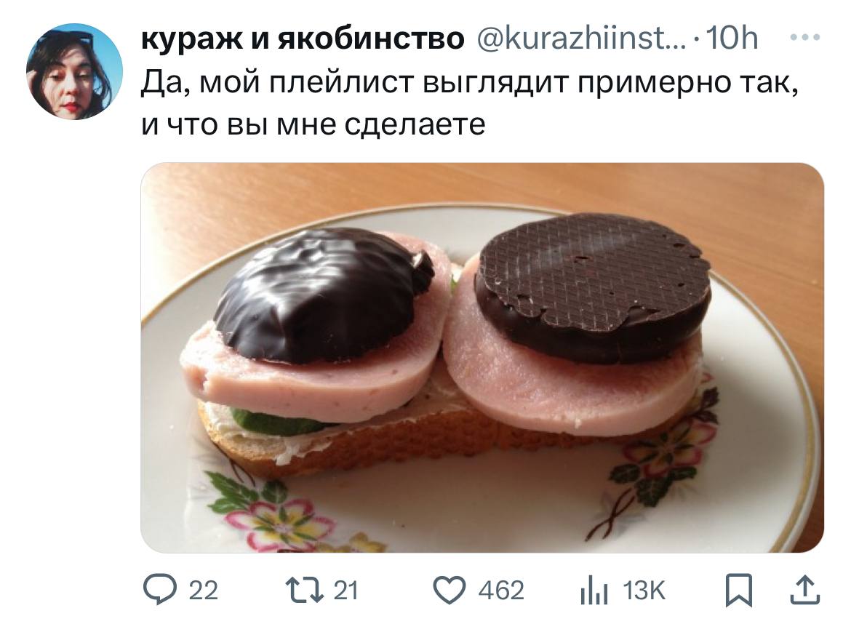The height and width of the screenshot is (624, 851).
Task: Click the waffle chocolate disc in the photo
Action: tap(594, 287)
